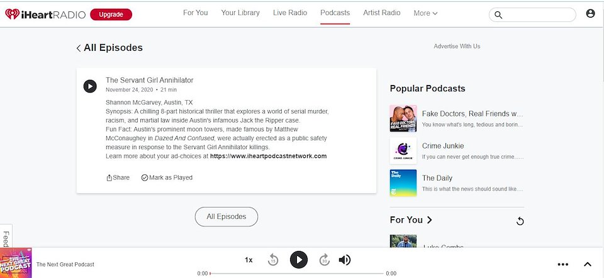
Task: Refresh the For You recommendations
Action: (x=520, y=221)
